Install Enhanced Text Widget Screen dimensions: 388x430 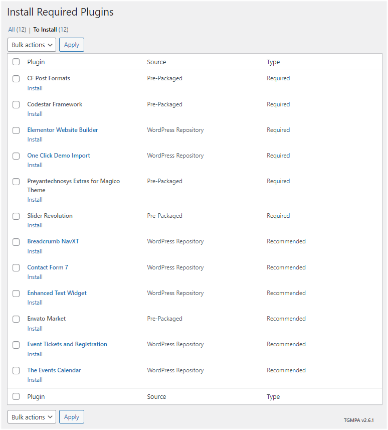[35, 303]
